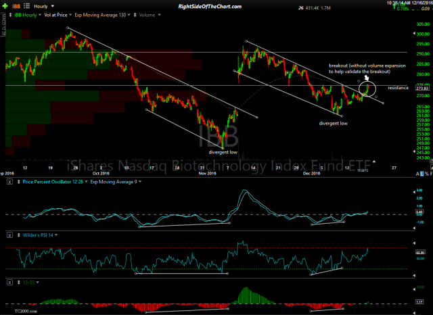Toggle the % percent scale button
This screenshot has height=315, width=433.
click(x=427, y=174)
